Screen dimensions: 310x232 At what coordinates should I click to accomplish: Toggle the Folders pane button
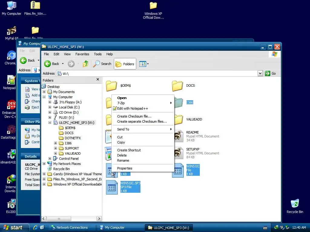pos(125,64)
